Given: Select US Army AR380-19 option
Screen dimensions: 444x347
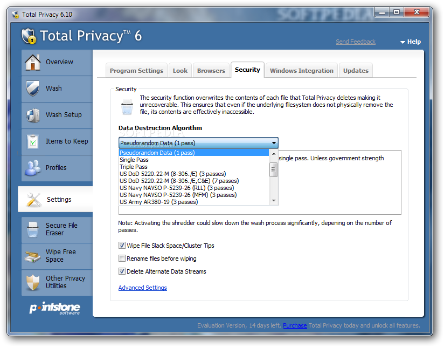Looking at the screenshot, I should pos(193,202).
